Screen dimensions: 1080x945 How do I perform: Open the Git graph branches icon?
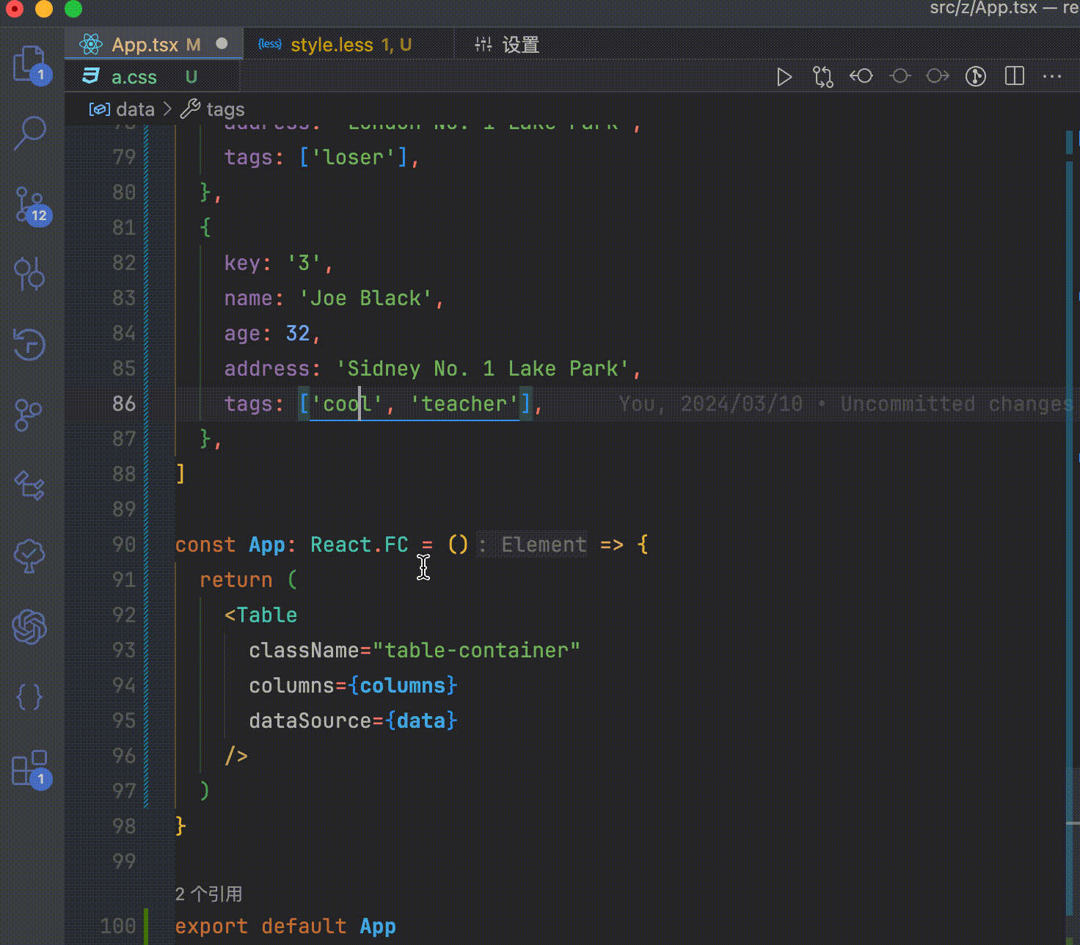pos(29,415)
